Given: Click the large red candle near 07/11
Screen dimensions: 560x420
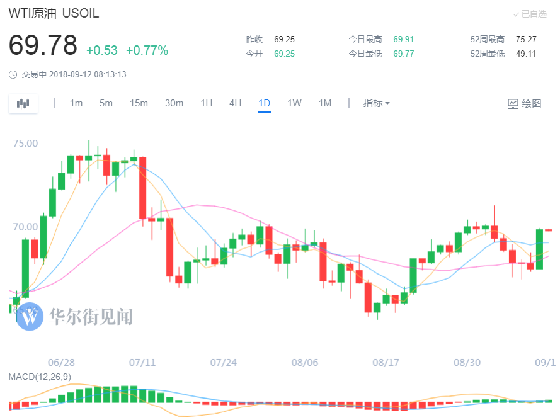Looking at the screenshot, I should tap(143, 188).
